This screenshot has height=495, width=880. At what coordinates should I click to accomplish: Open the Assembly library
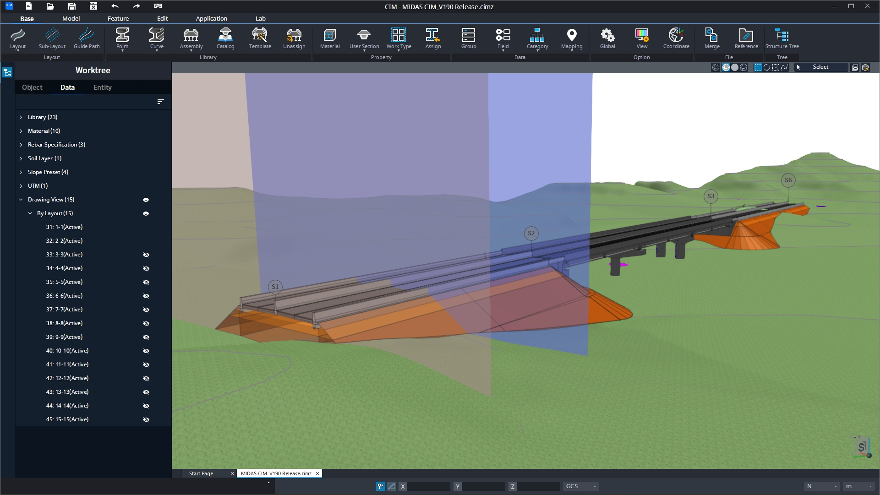pyautogui.click(x=191, y=38)
